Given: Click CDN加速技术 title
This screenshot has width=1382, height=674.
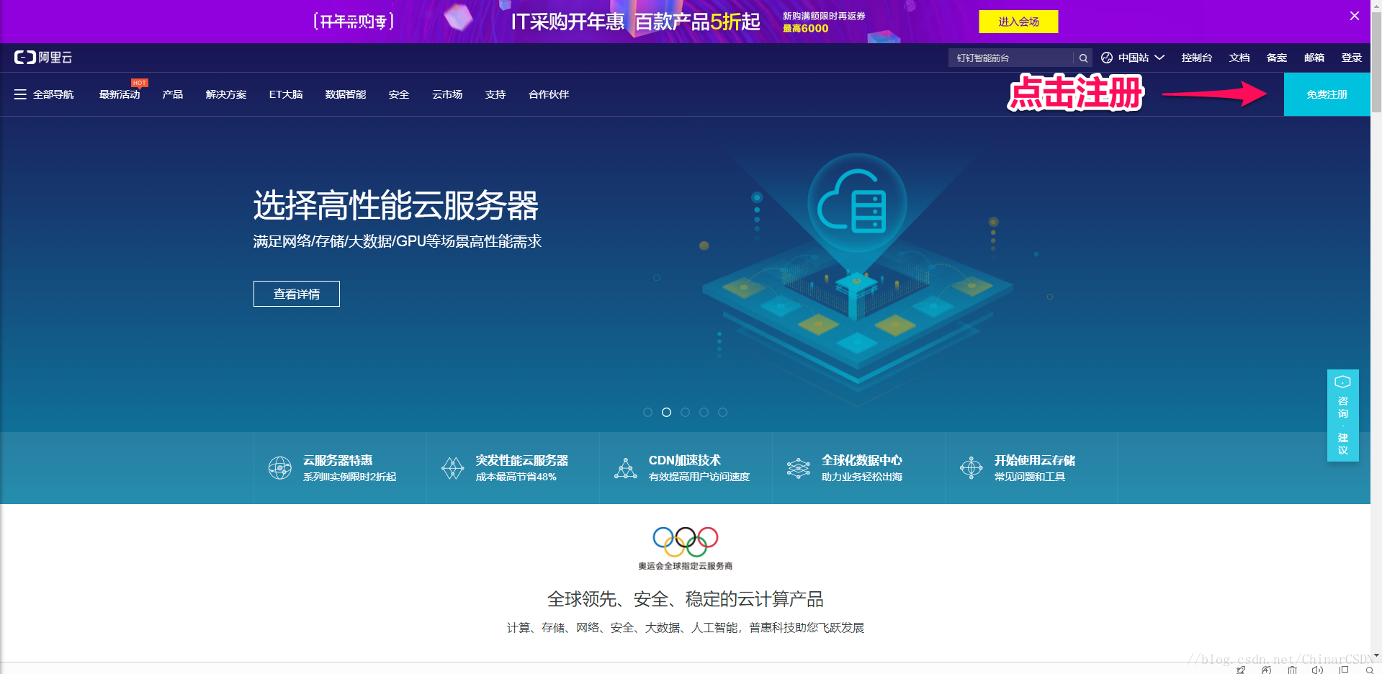Looking at the screenshot, I should tap(685, 460).
